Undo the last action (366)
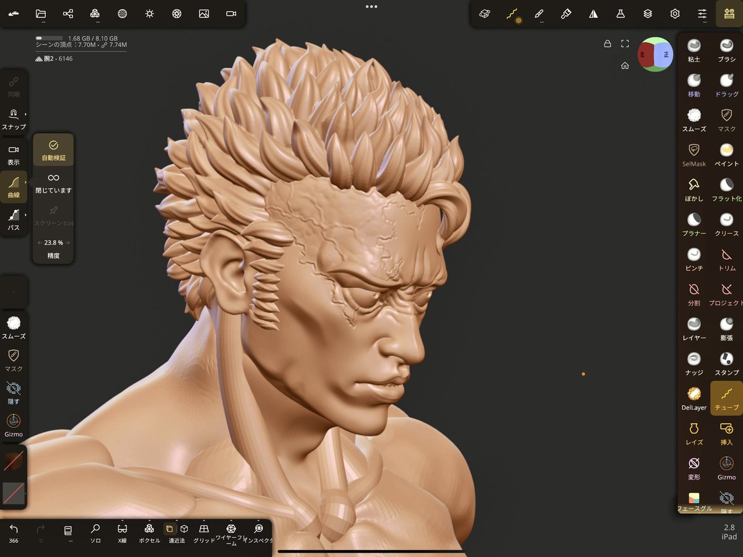 [14, 532]
